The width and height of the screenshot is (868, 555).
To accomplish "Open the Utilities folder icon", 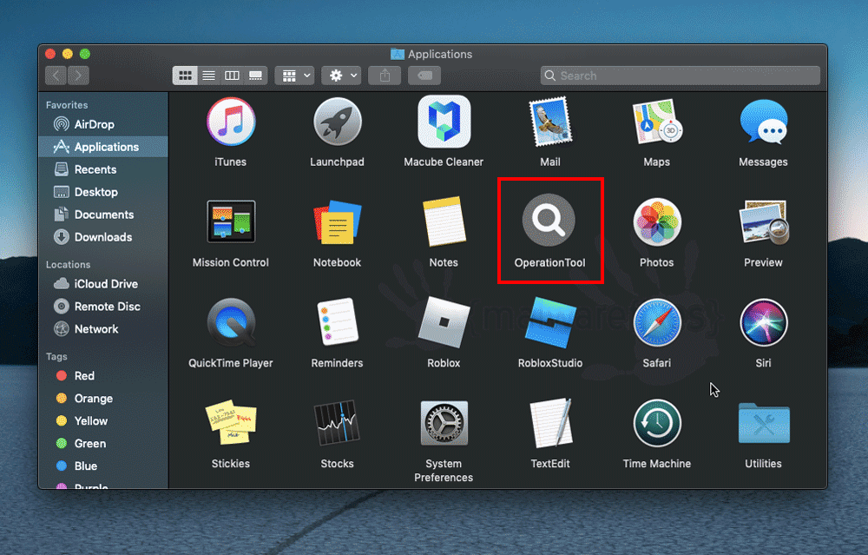I will point(763,423).
